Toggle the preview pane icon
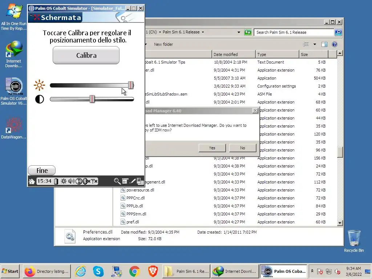 click(x=324, y=44)
